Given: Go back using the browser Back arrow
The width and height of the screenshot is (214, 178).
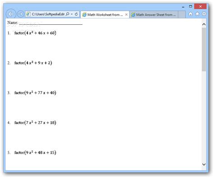Looking at the screenshot, I should 11,14.
